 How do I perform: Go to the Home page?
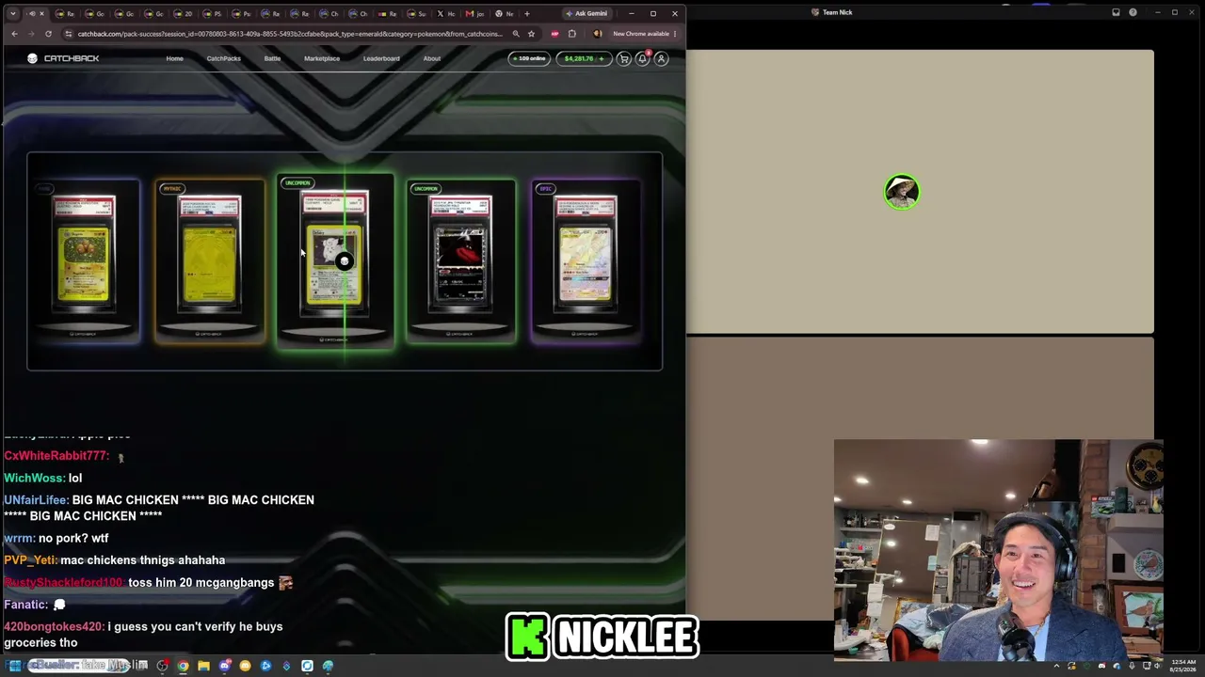pos(174,58)
